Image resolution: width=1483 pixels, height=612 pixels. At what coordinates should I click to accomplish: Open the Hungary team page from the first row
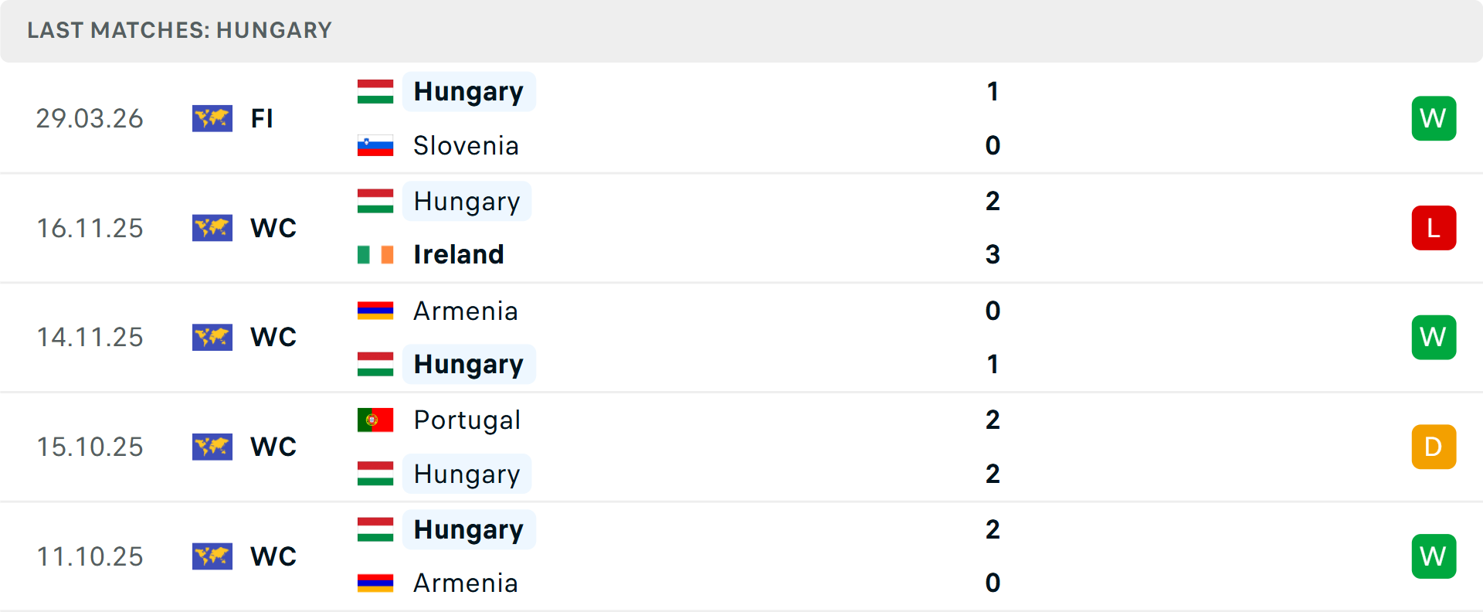coord(468,91)
